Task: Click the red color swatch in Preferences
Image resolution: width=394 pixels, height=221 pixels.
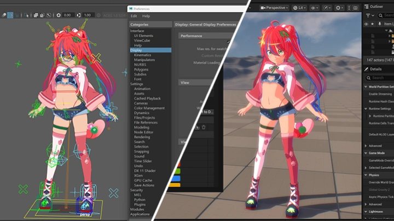Action: pyautogui.click(x=178, y=164)
